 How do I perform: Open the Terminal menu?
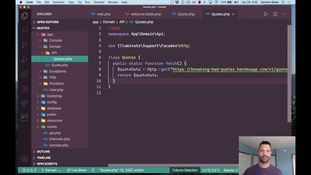pos(99,2)
